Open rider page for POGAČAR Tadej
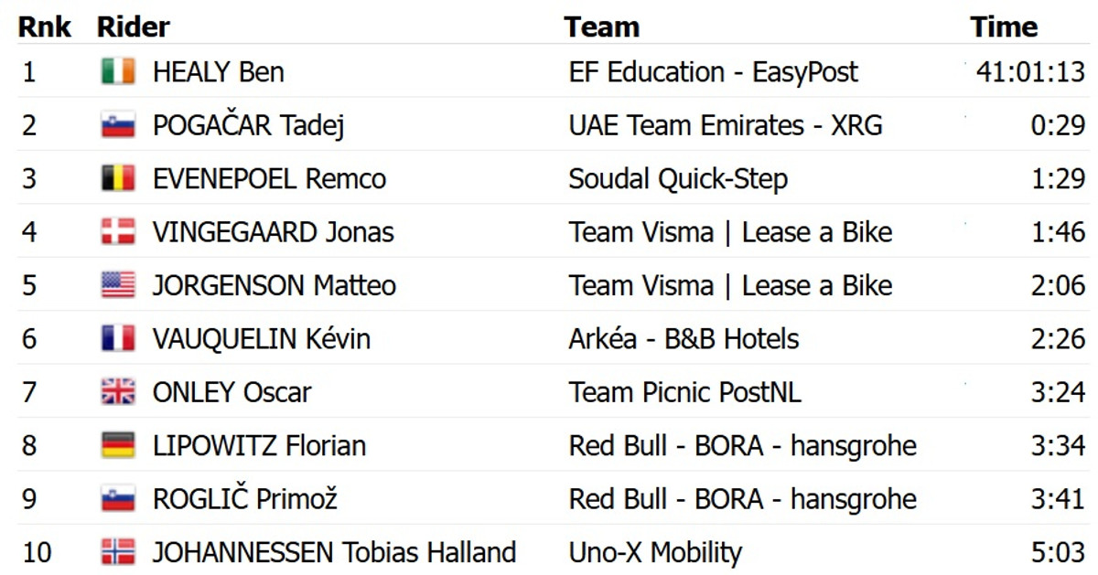The image size is (1098, 575). point(248,125)
